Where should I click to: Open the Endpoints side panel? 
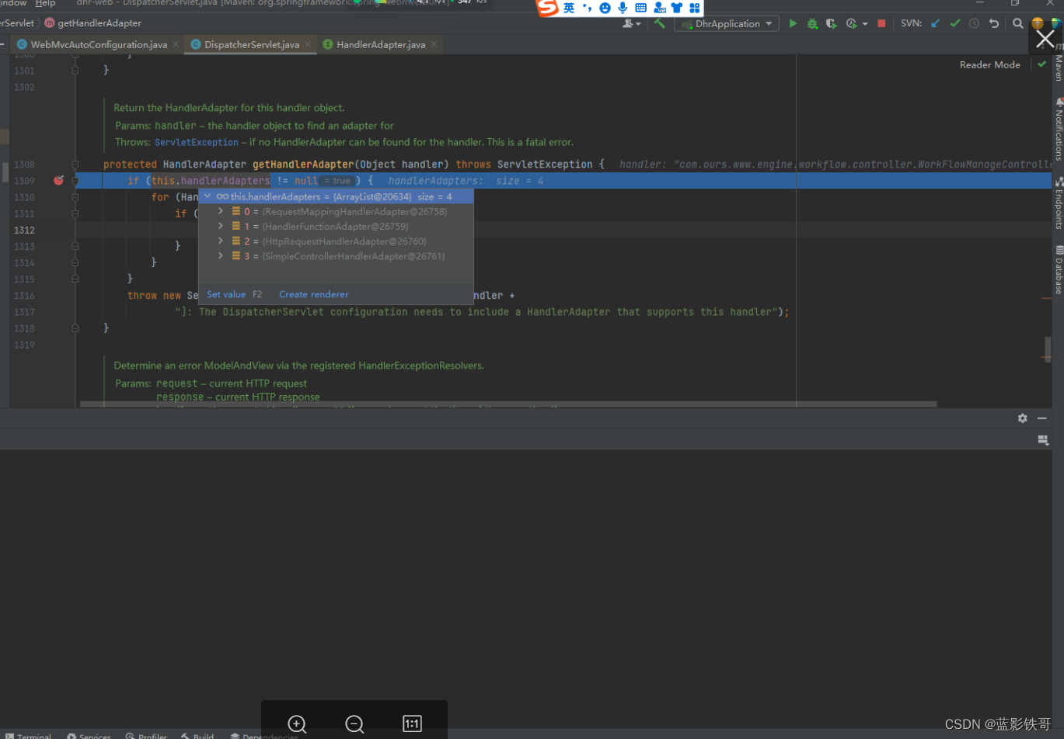pyautogui.click(x=1058, y=203)
